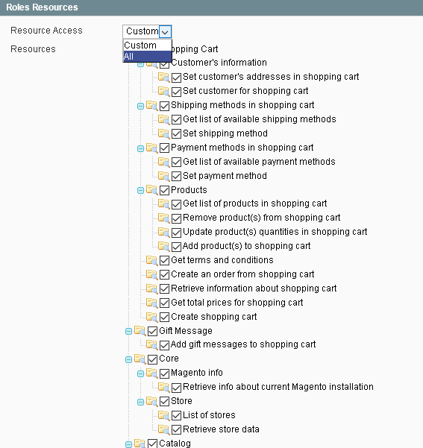Click folder icon next to Set payment method
This screenshot has width=423, height=448.
click(164, 176)
